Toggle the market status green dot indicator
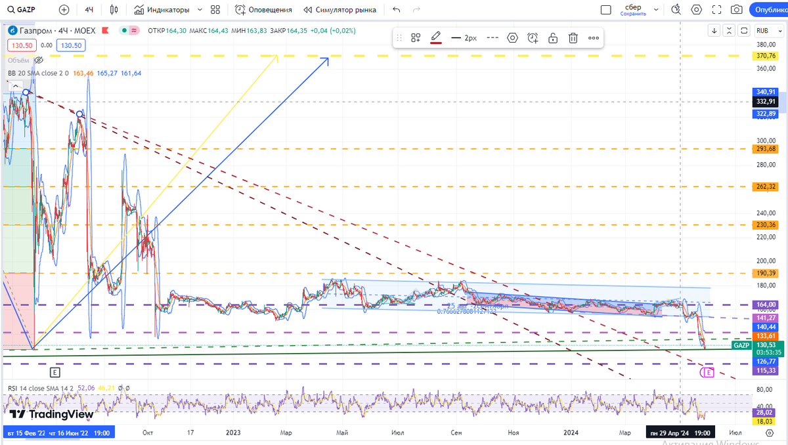Screen dimensions: 788x445 pos(123,30)
